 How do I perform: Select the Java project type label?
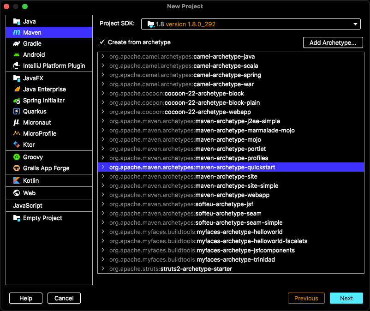29,22
